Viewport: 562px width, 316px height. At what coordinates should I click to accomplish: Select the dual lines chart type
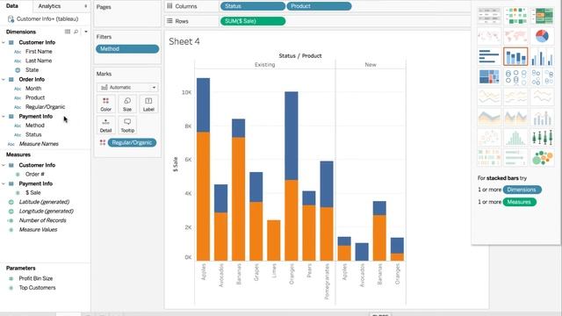542,97
